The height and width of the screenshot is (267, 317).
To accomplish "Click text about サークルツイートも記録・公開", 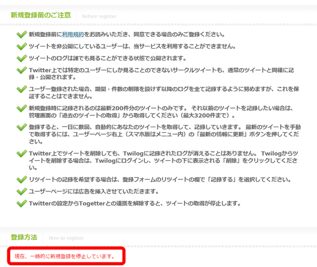I will tap(161, 74).
